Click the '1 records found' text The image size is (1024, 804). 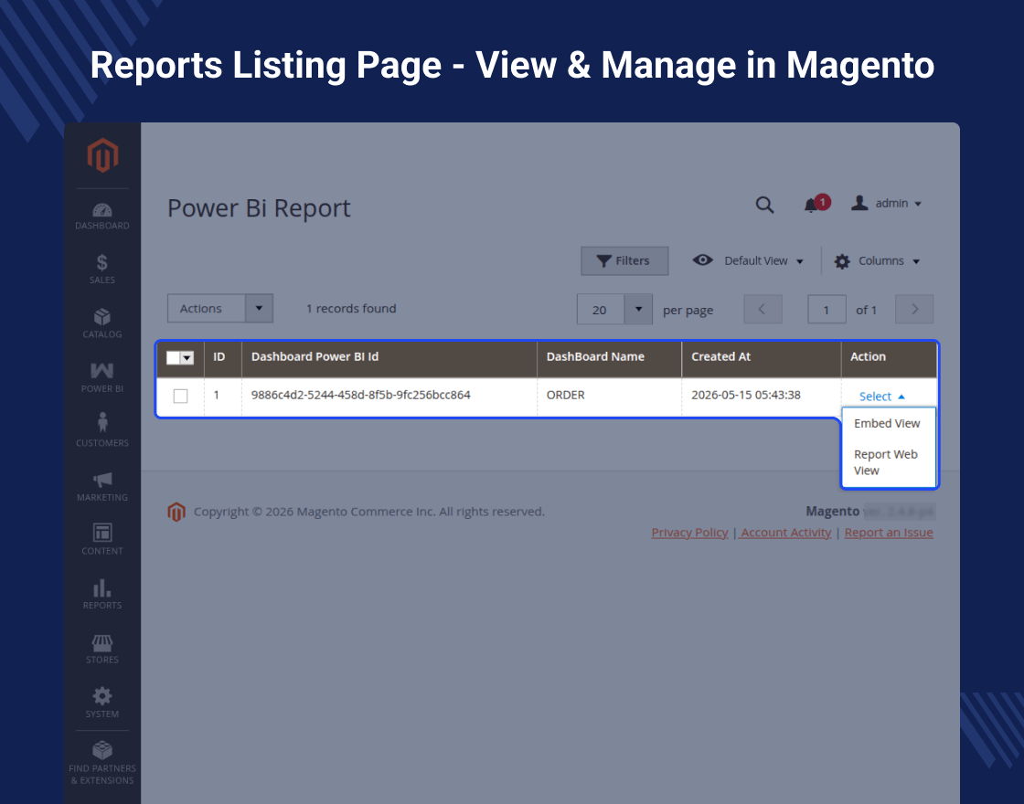351,309
